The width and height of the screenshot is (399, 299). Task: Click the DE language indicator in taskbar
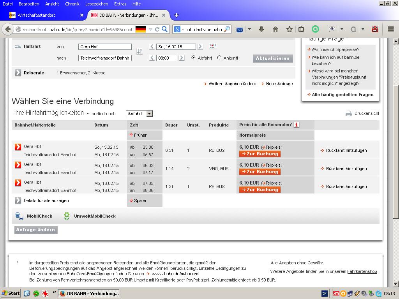(x=324, y=294)
